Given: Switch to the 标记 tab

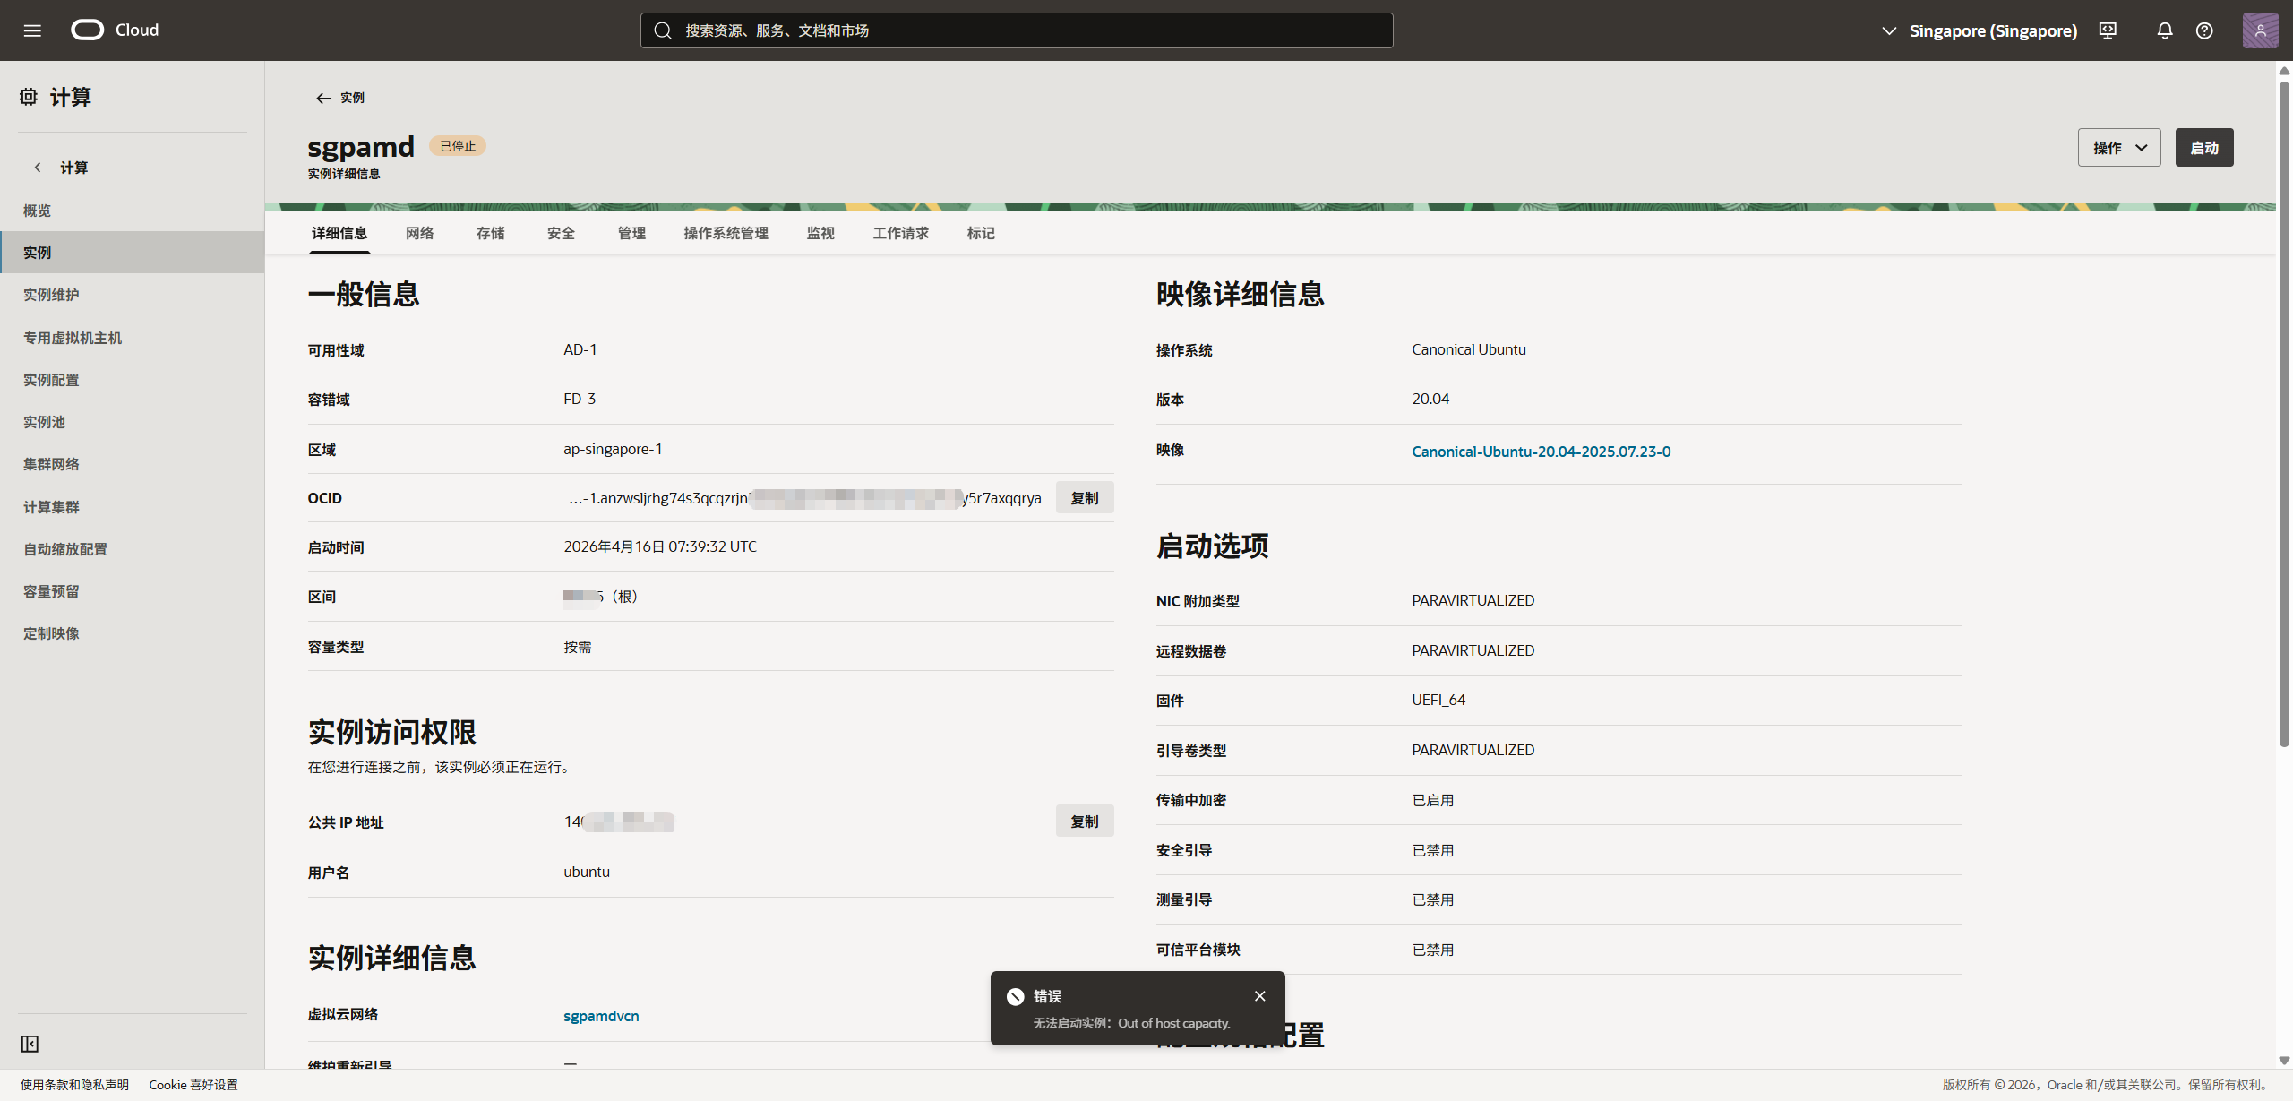Looking at the screenshot, I should (981, 233).
